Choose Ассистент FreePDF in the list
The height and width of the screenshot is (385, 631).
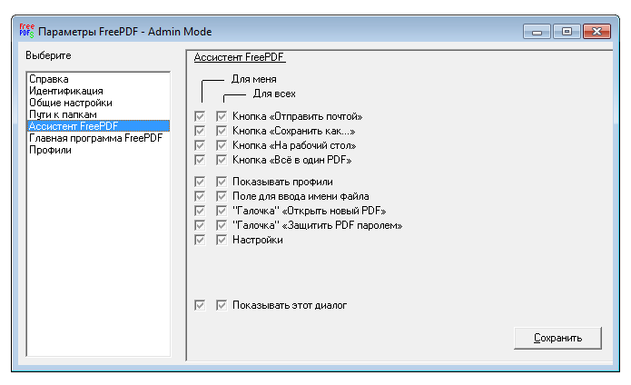coord(74,126)
